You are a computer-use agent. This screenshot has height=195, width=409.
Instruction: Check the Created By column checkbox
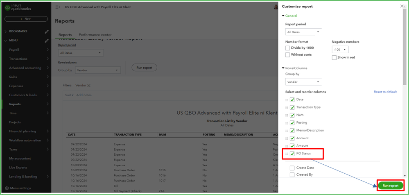tap(292, 175)
